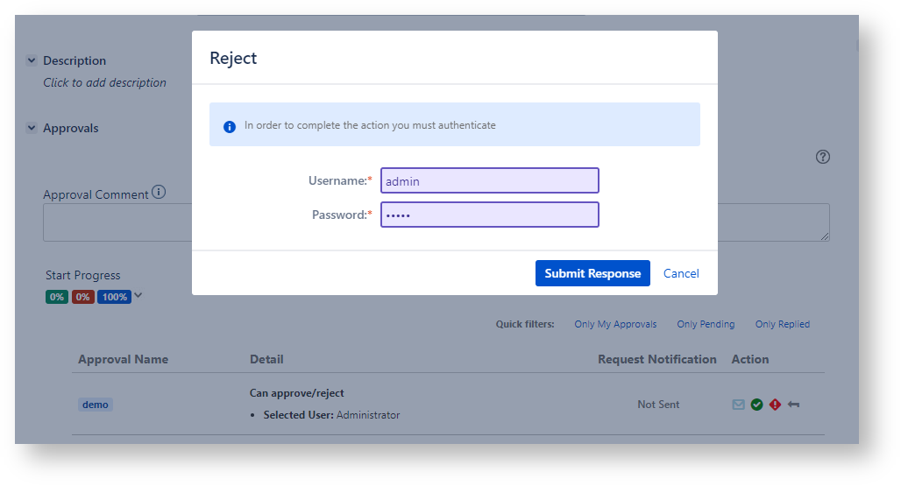Viewport: 901px width, 486px height.
Task: Click the grey reset arrow icon
Action: point(793,405)
